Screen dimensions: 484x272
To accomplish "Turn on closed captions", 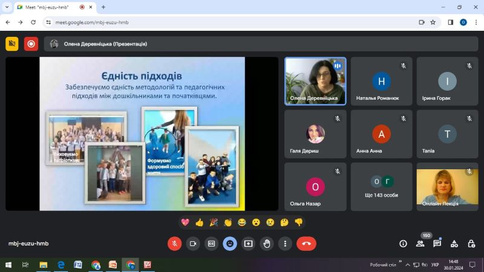I will [211, 244].
